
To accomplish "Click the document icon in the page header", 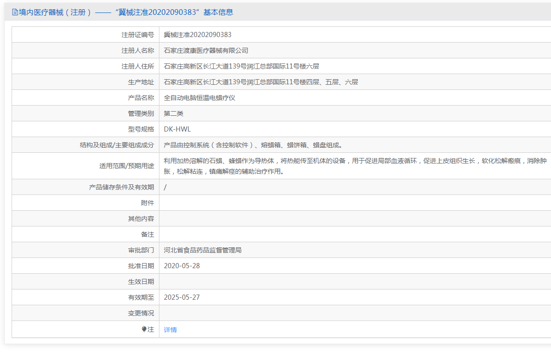I will coord(15,13).
